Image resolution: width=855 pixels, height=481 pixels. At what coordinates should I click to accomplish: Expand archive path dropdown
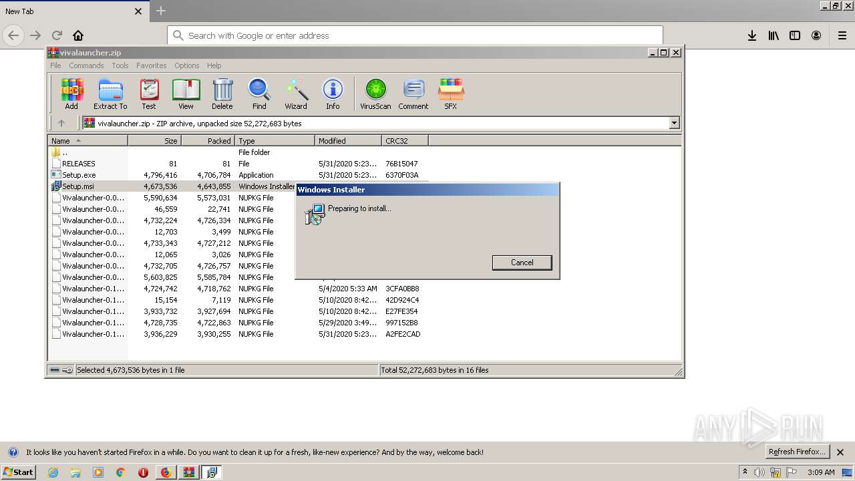pos(674,123)
